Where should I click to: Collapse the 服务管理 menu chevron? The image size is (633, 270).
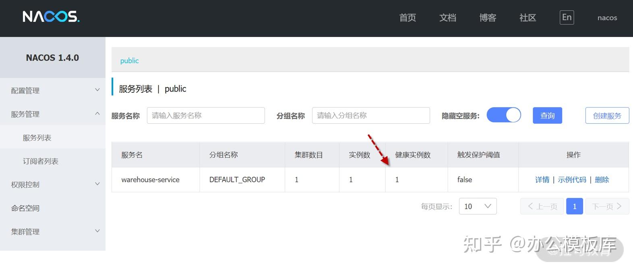(97, 114)
